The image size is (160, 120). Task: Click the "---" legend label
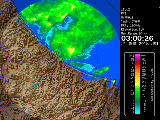[x=143, y=56]
